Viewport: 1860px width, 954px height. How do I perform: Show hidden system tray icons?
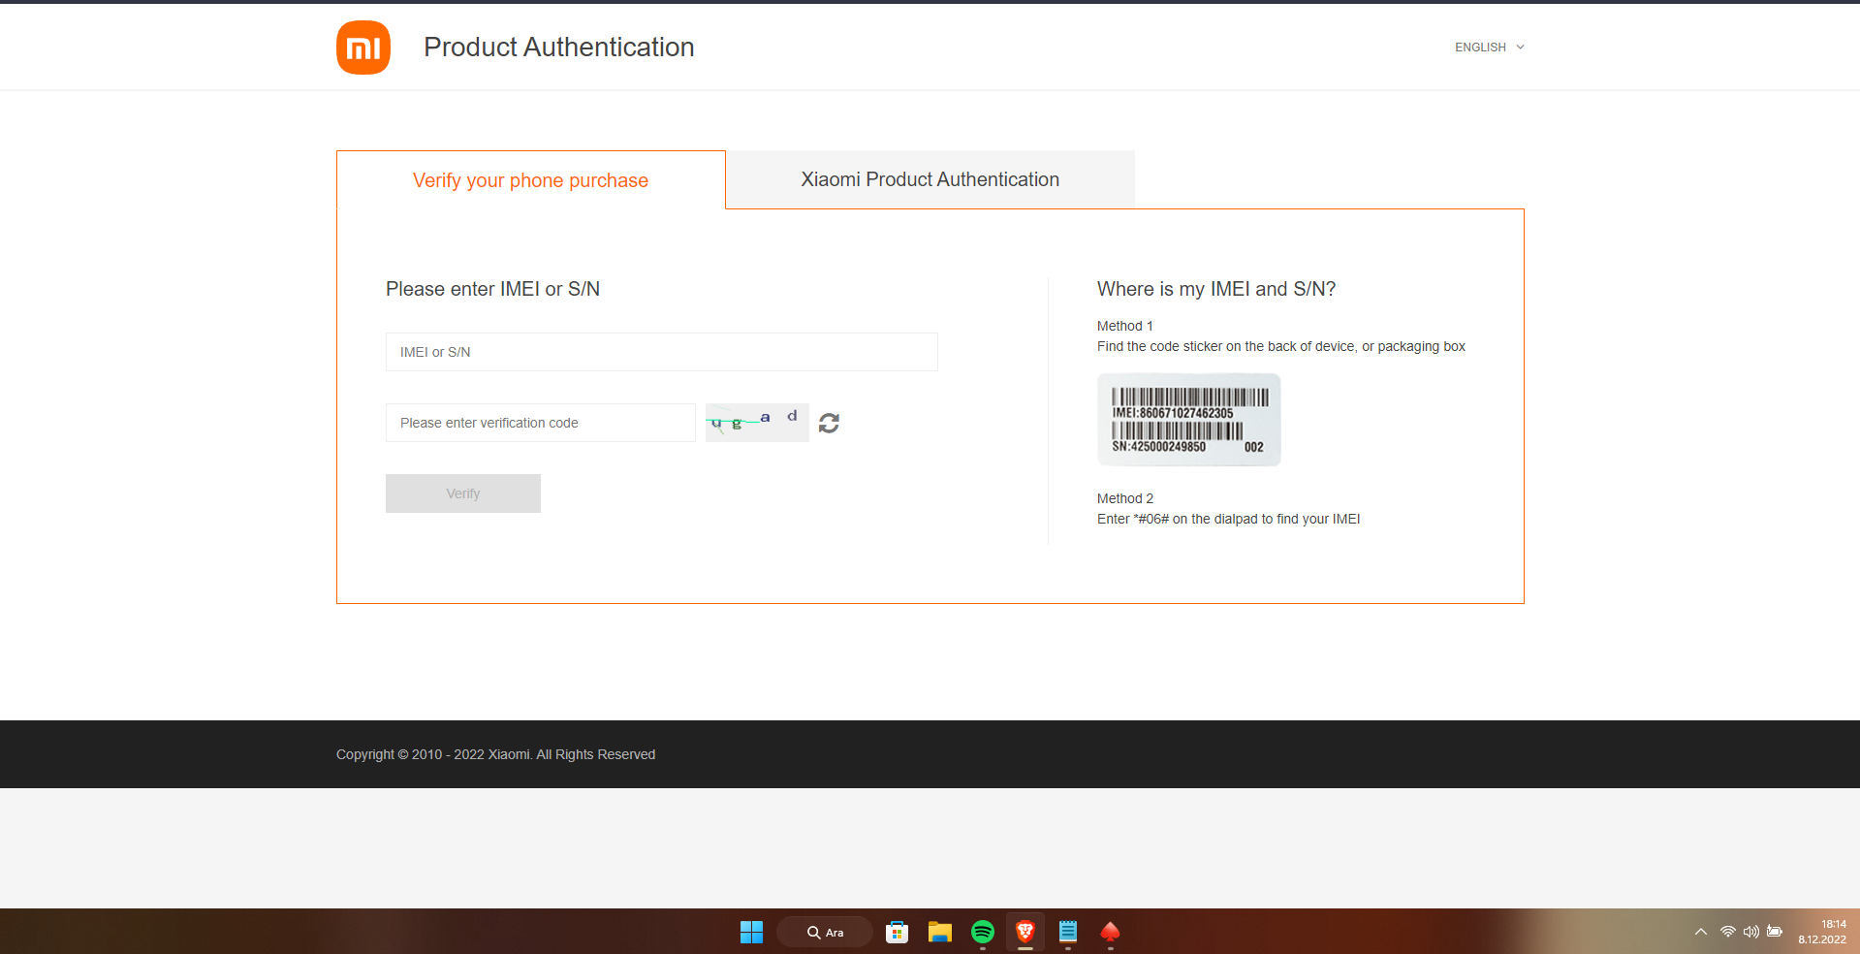(1701, 932)
